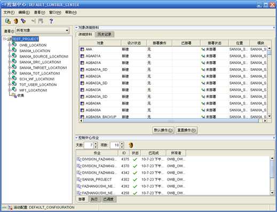Select the DIVISION_FAZHANG job with ID 4342
The width and height of the screenshot is (277, 212).
(131, 173)
